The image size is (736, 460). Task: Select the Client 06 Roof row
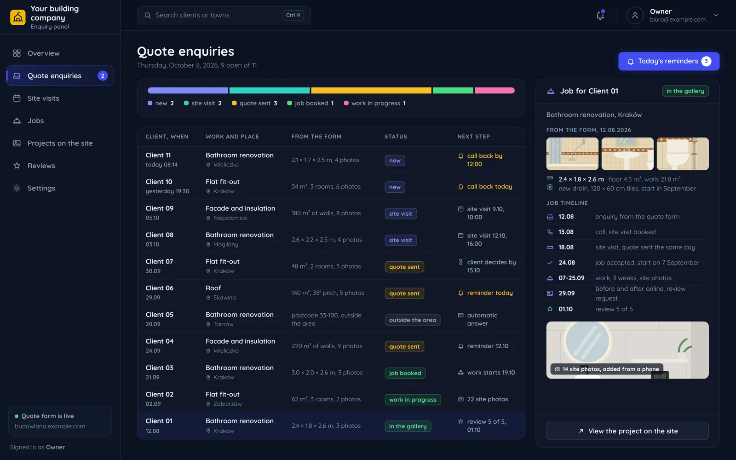[331, 293]
